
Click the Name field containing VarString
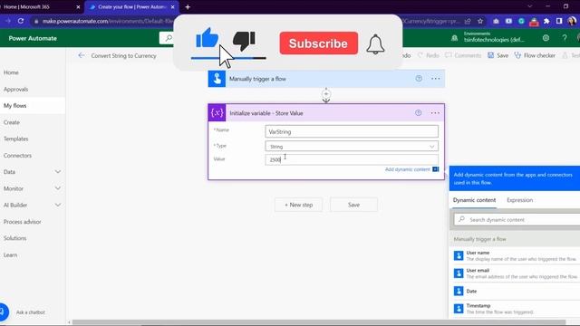pos(352,131)
